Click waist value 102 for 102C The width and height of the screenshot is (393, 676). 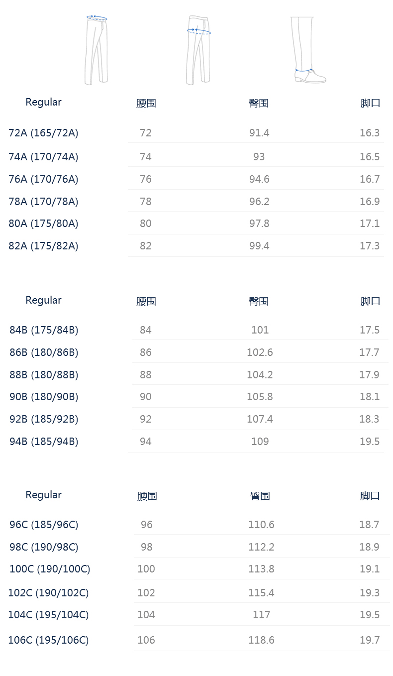tap(146, 593)
